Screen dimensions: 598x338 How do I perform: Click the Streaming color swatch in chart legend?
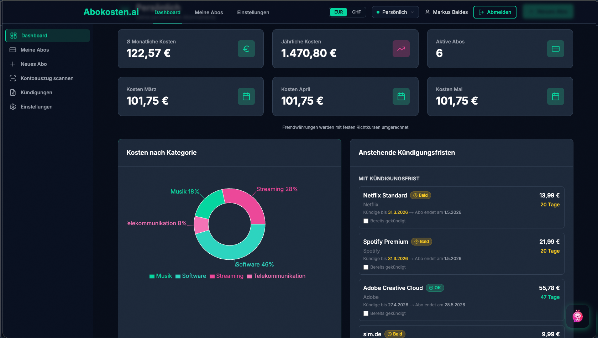pyautogui.click(x=212, y=276)
